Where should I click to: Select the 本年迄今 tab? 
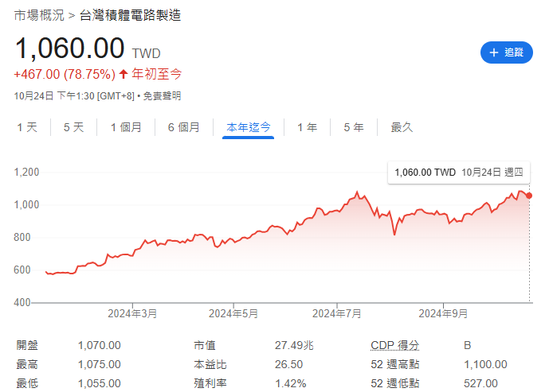point(249,127)
